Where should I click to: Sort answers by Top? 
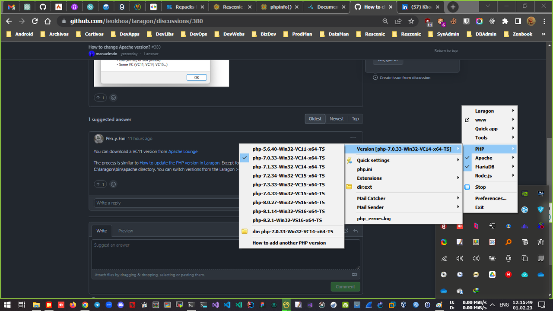355,119
